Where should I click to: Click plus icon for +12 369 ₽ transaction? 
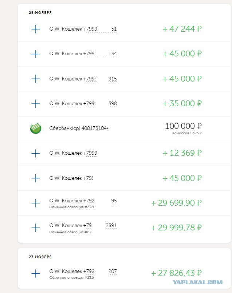tap(36, 153)
